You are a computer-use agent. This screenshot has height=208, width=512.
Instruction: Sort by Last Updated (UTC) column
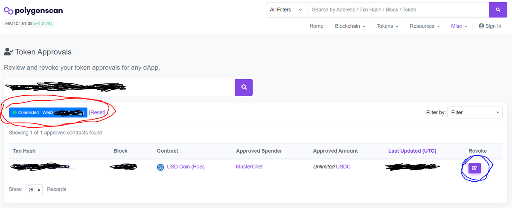[x=412, y=151]
